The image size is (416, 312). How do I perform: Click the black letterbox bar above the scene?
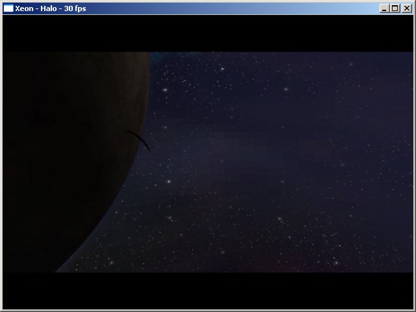coord(208,32)
